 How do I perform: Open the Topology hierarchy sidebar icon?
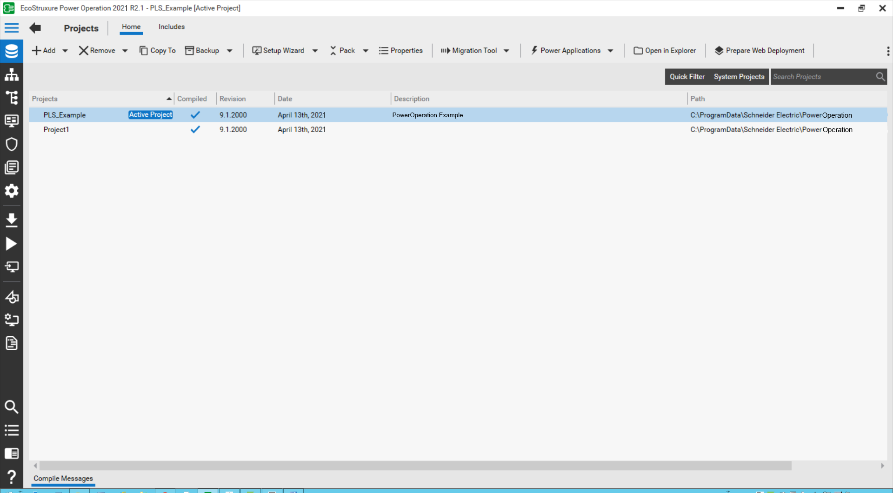pos(12,74)
